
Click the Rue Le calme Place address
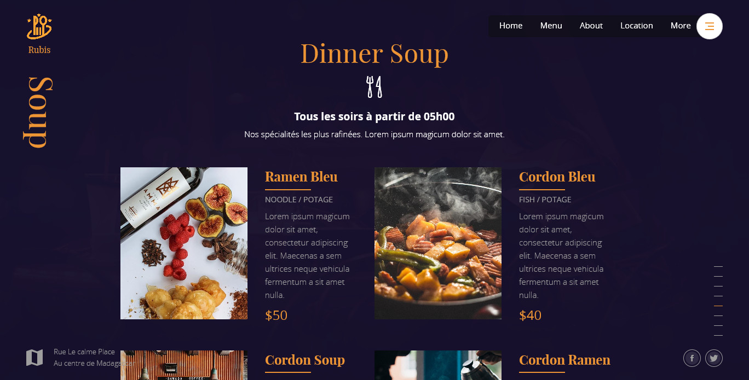pos(84,352)
